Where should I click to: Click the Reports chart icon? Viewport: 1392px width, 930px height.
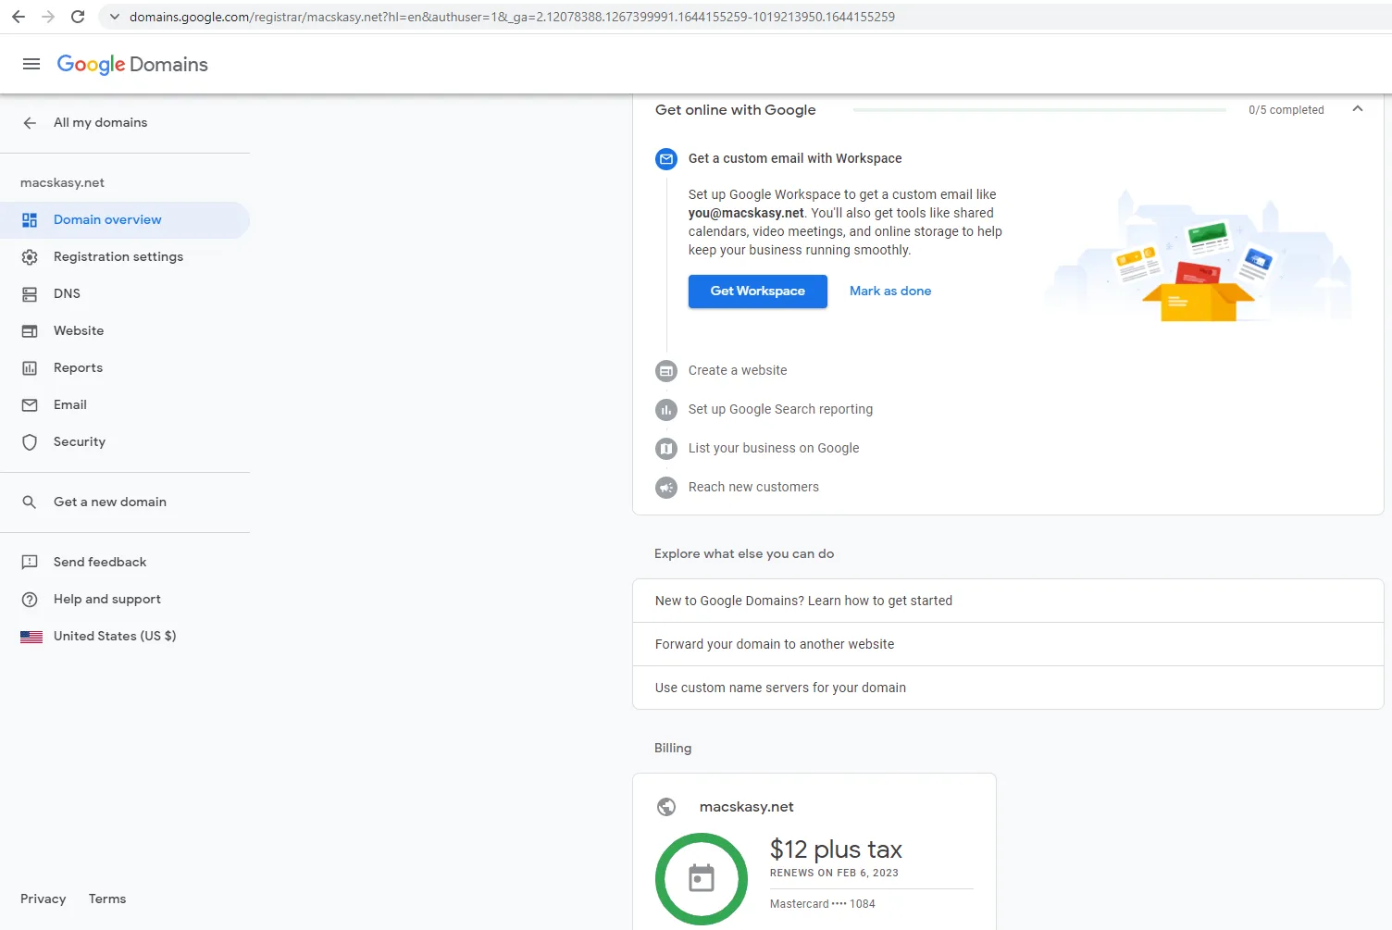click(30, 367)
